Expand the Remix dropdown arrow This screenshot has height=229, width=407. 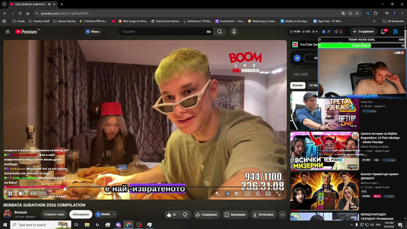(114, 214)
